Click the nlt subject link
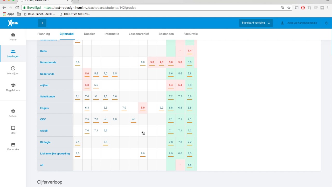The width and height of the screenshot is (332, 187). point(42,165)
